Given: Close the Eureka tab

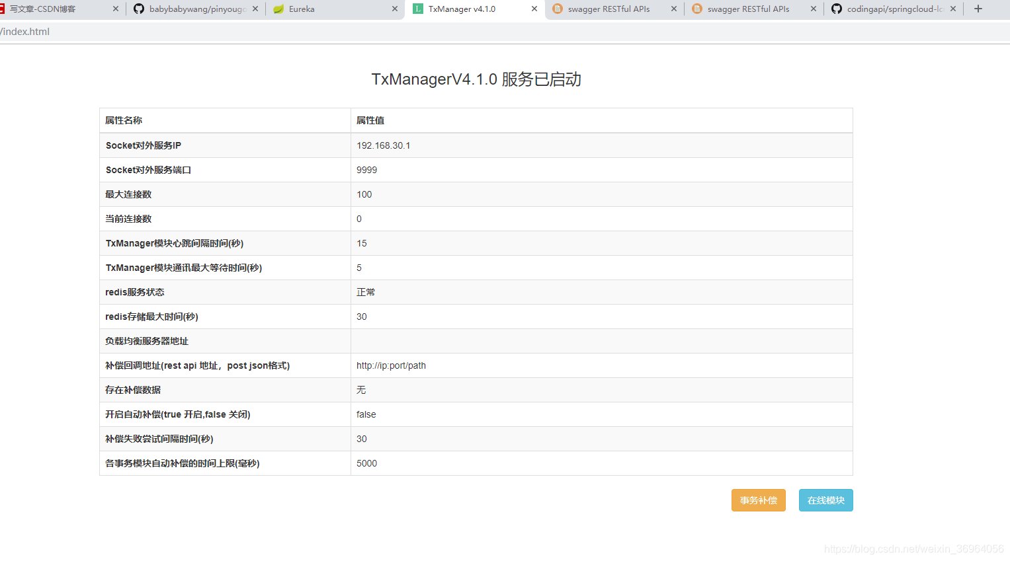Looking at the screenshot, I should [395, 9].
